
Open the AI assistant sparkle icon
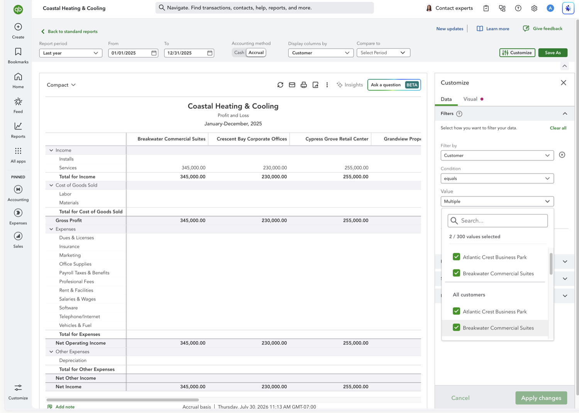click(568, 8)
